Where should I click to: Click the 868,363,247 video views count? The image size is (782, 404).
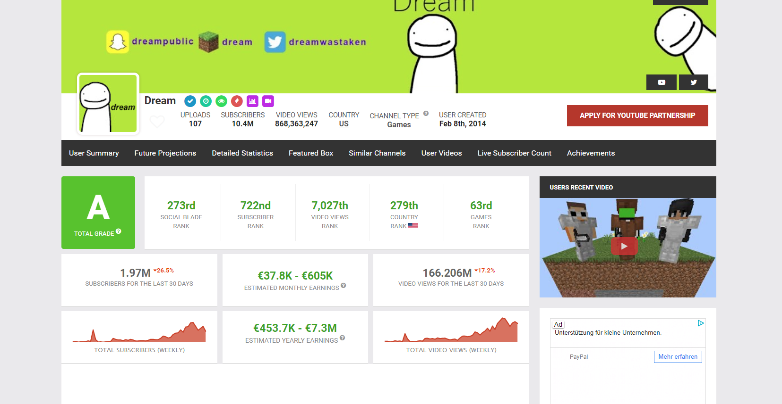click(x=297, y=124)
